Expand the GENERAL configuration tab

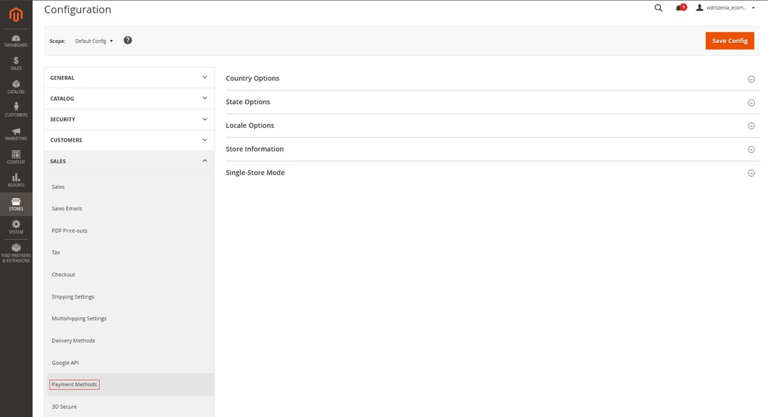coord(129,78)
